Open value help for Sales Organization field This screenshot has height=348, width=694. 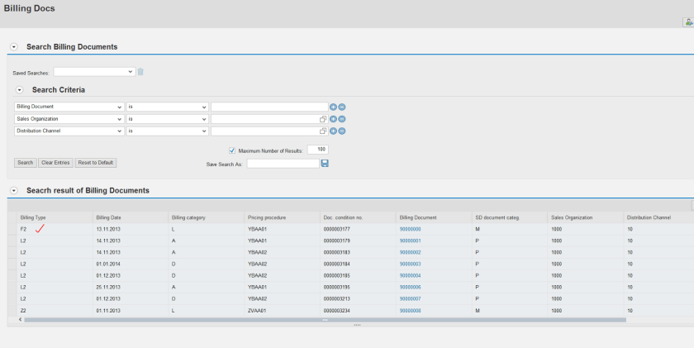[x=324, y=119]
